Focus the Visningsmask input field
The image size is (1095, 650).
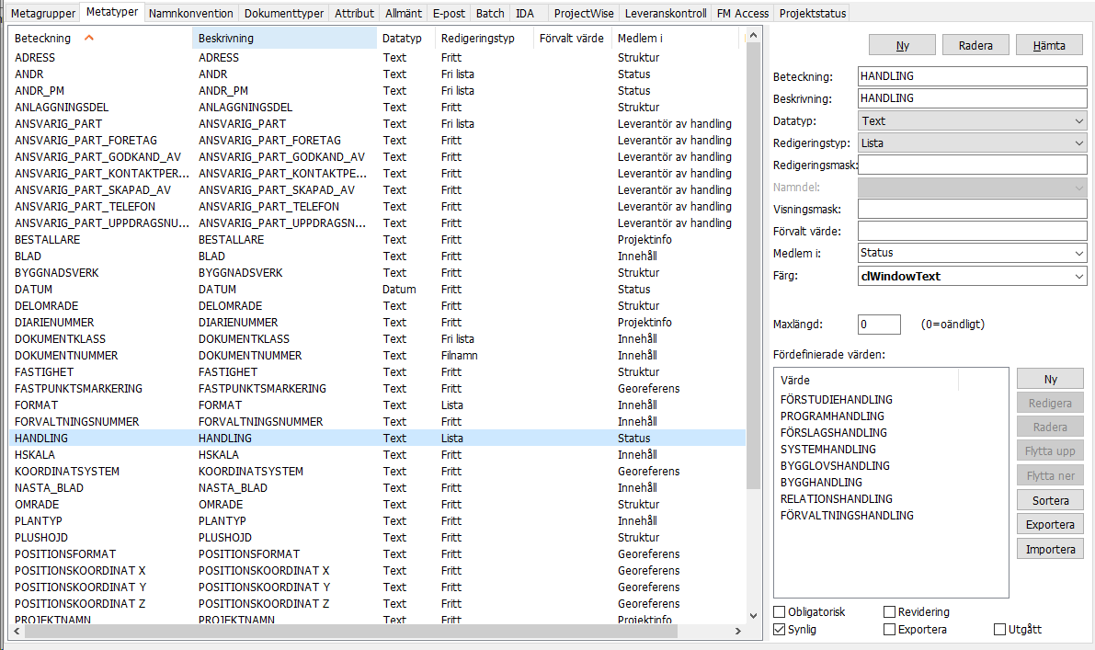972,210
